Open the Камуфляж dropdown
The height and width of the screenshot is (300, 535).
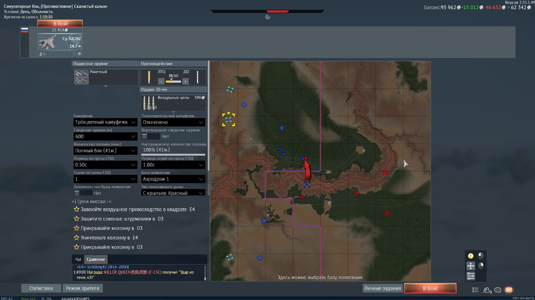(105, 122)
